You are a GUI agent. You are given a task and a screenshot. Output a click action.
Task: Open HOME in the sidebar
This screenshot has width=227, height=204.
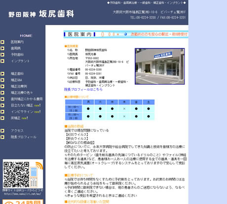tap(26, 35)
